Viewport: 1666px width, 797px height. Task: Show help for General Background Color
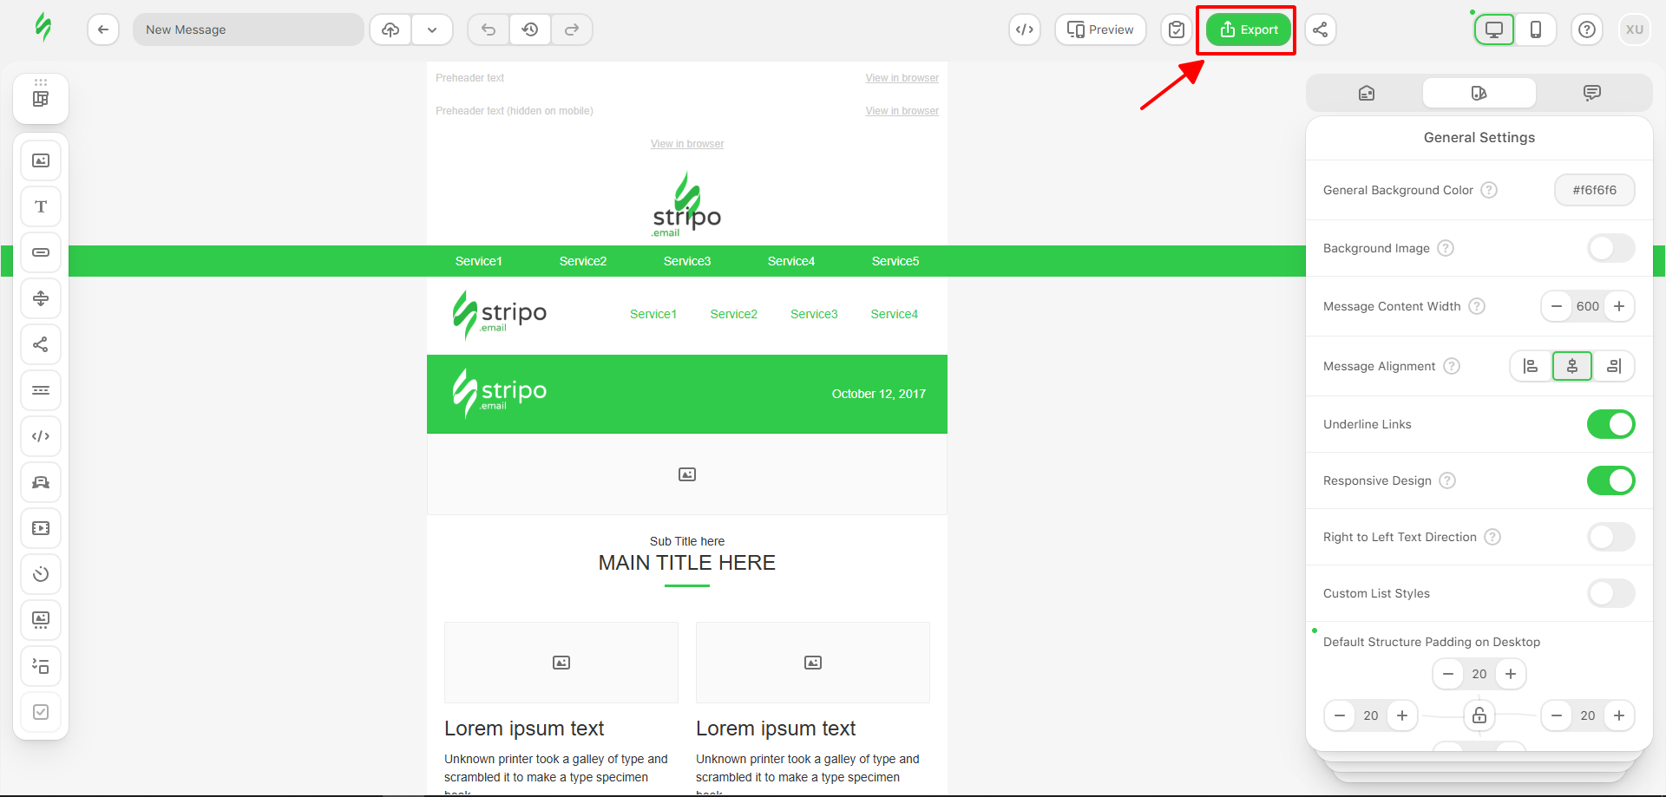click(1489, 190)
